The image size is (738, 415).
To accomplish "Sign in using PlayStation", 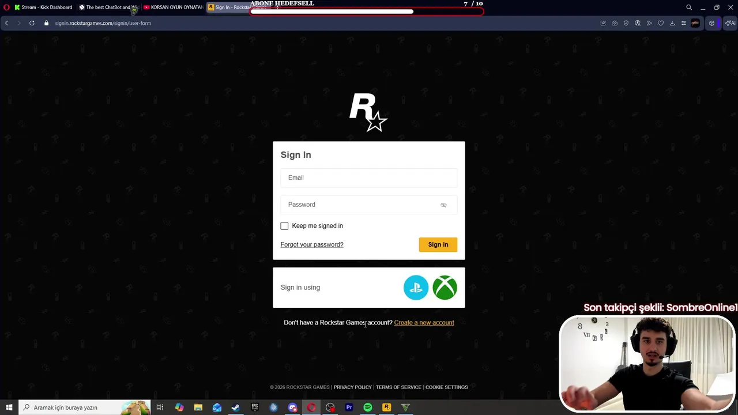I will pyautogui.click(x=416, y=288).
